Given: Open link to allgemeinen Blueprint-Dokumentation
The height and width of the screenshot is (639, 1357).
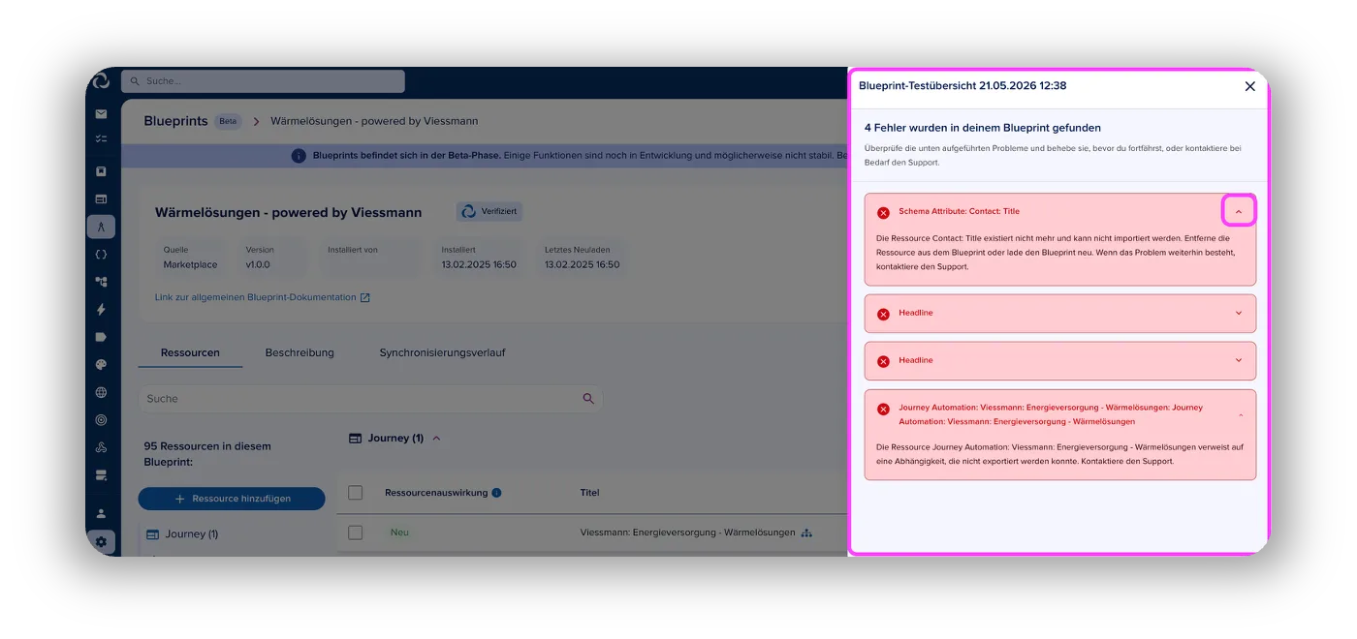Looking at the screenshot, I should [x=263, y=297].
